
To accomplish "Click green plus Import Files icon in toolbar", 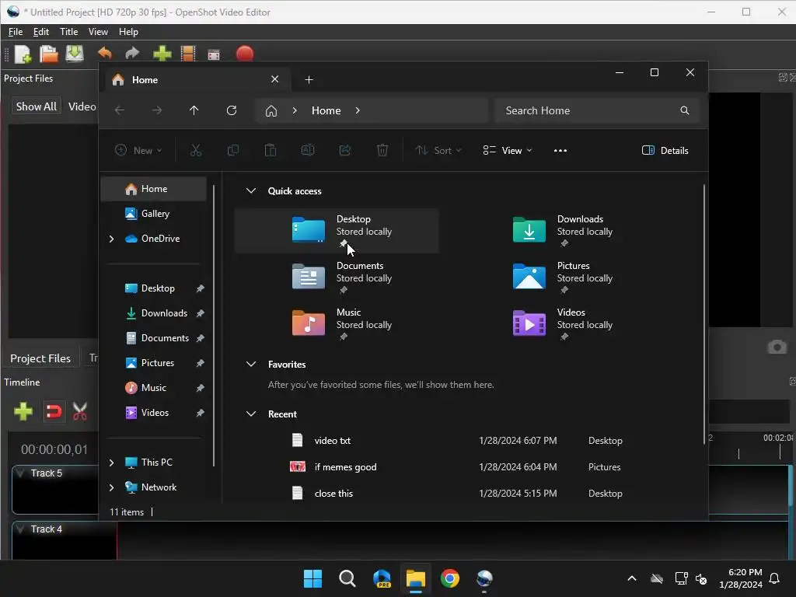I will coord(162,54).
